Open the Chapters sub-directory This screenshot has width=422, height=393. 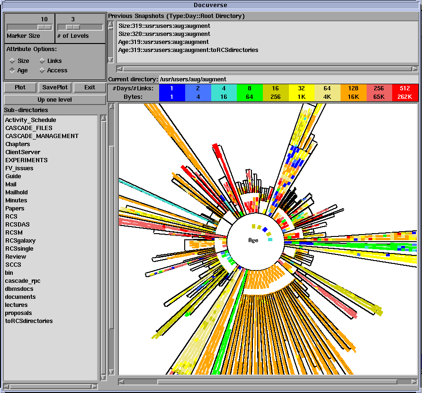(18, 144)
